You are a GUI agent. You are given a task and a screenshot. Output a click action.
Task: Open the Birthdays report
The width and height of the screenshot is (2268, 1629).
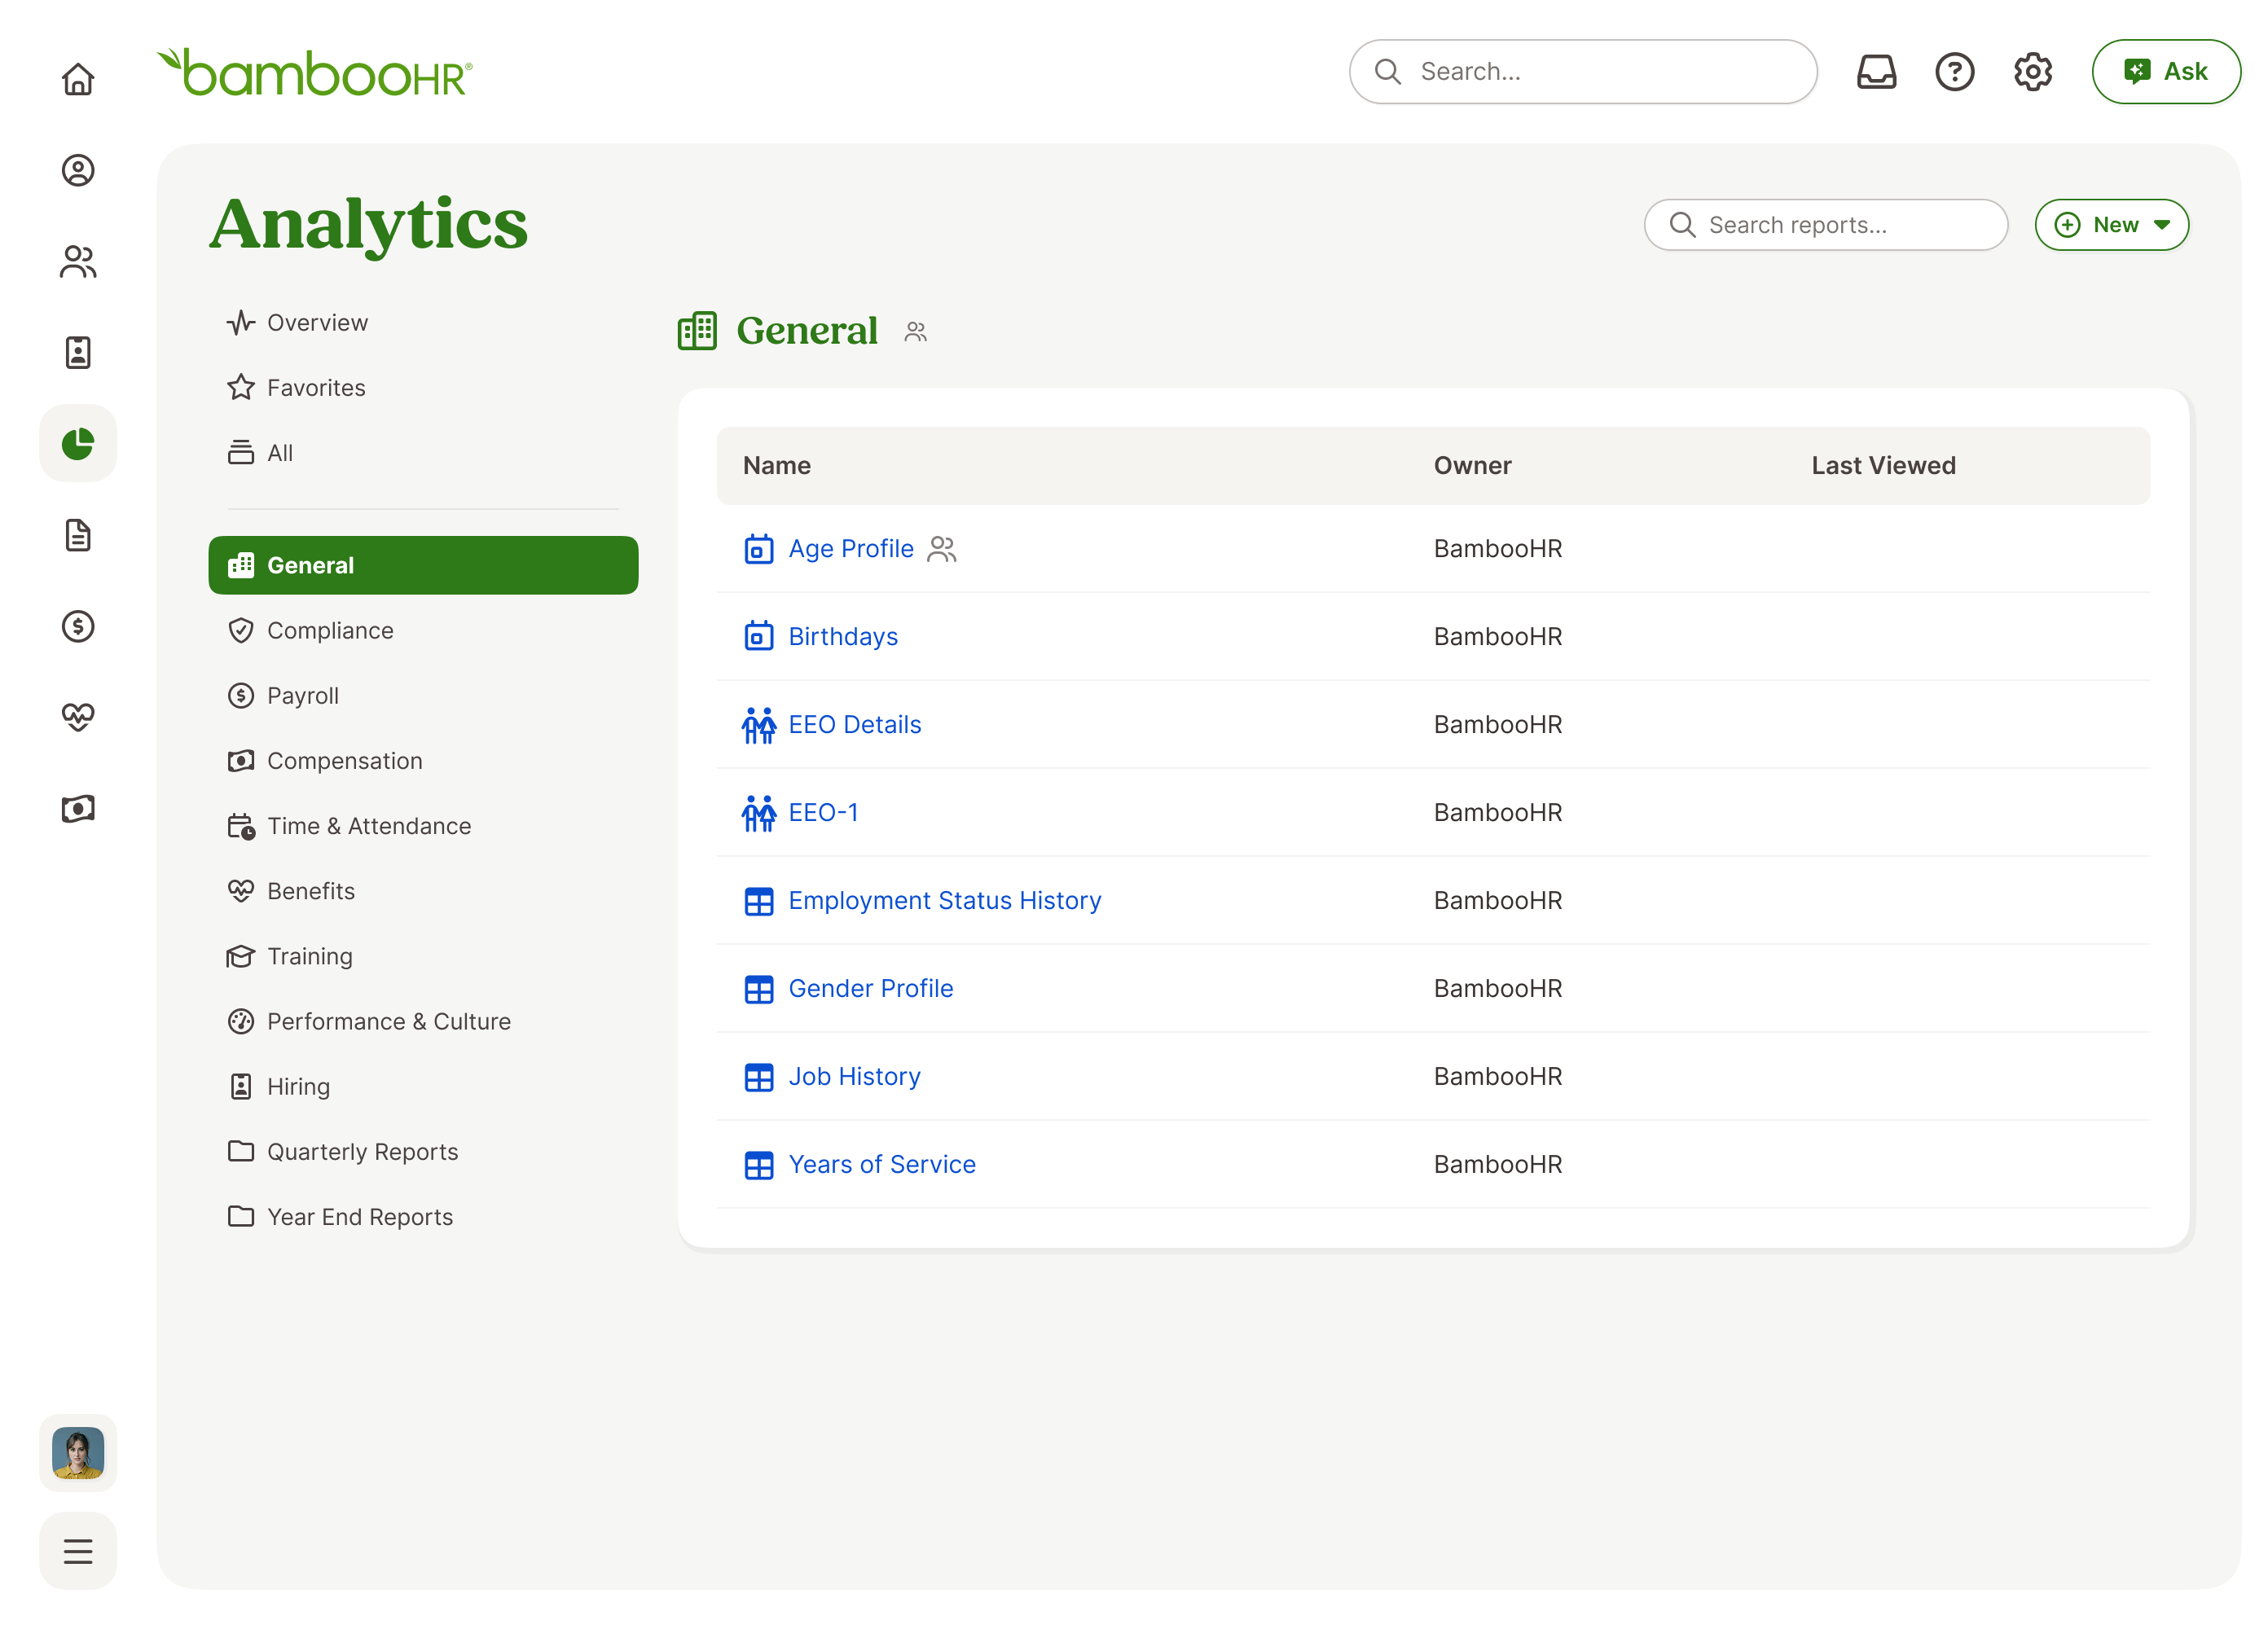[843, 637]
